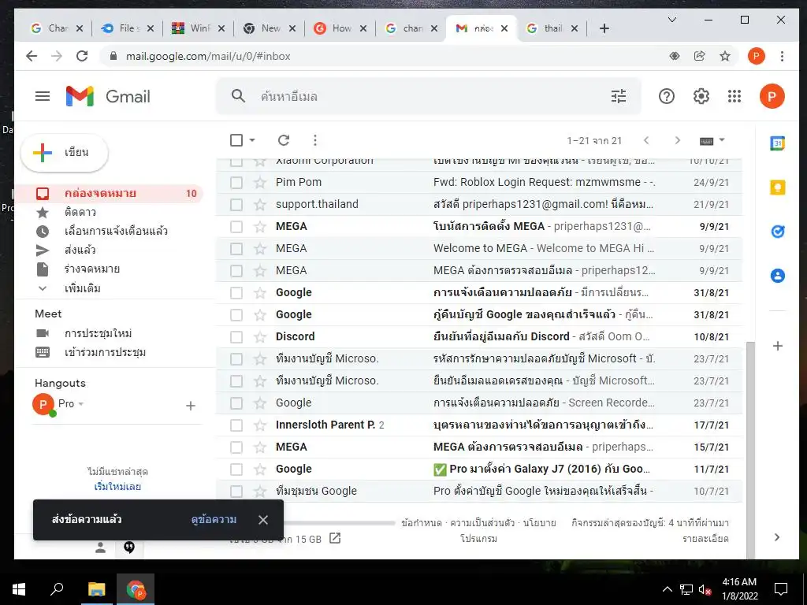
Task: Open the More options three-dot menu
Action: pos(315,140)
